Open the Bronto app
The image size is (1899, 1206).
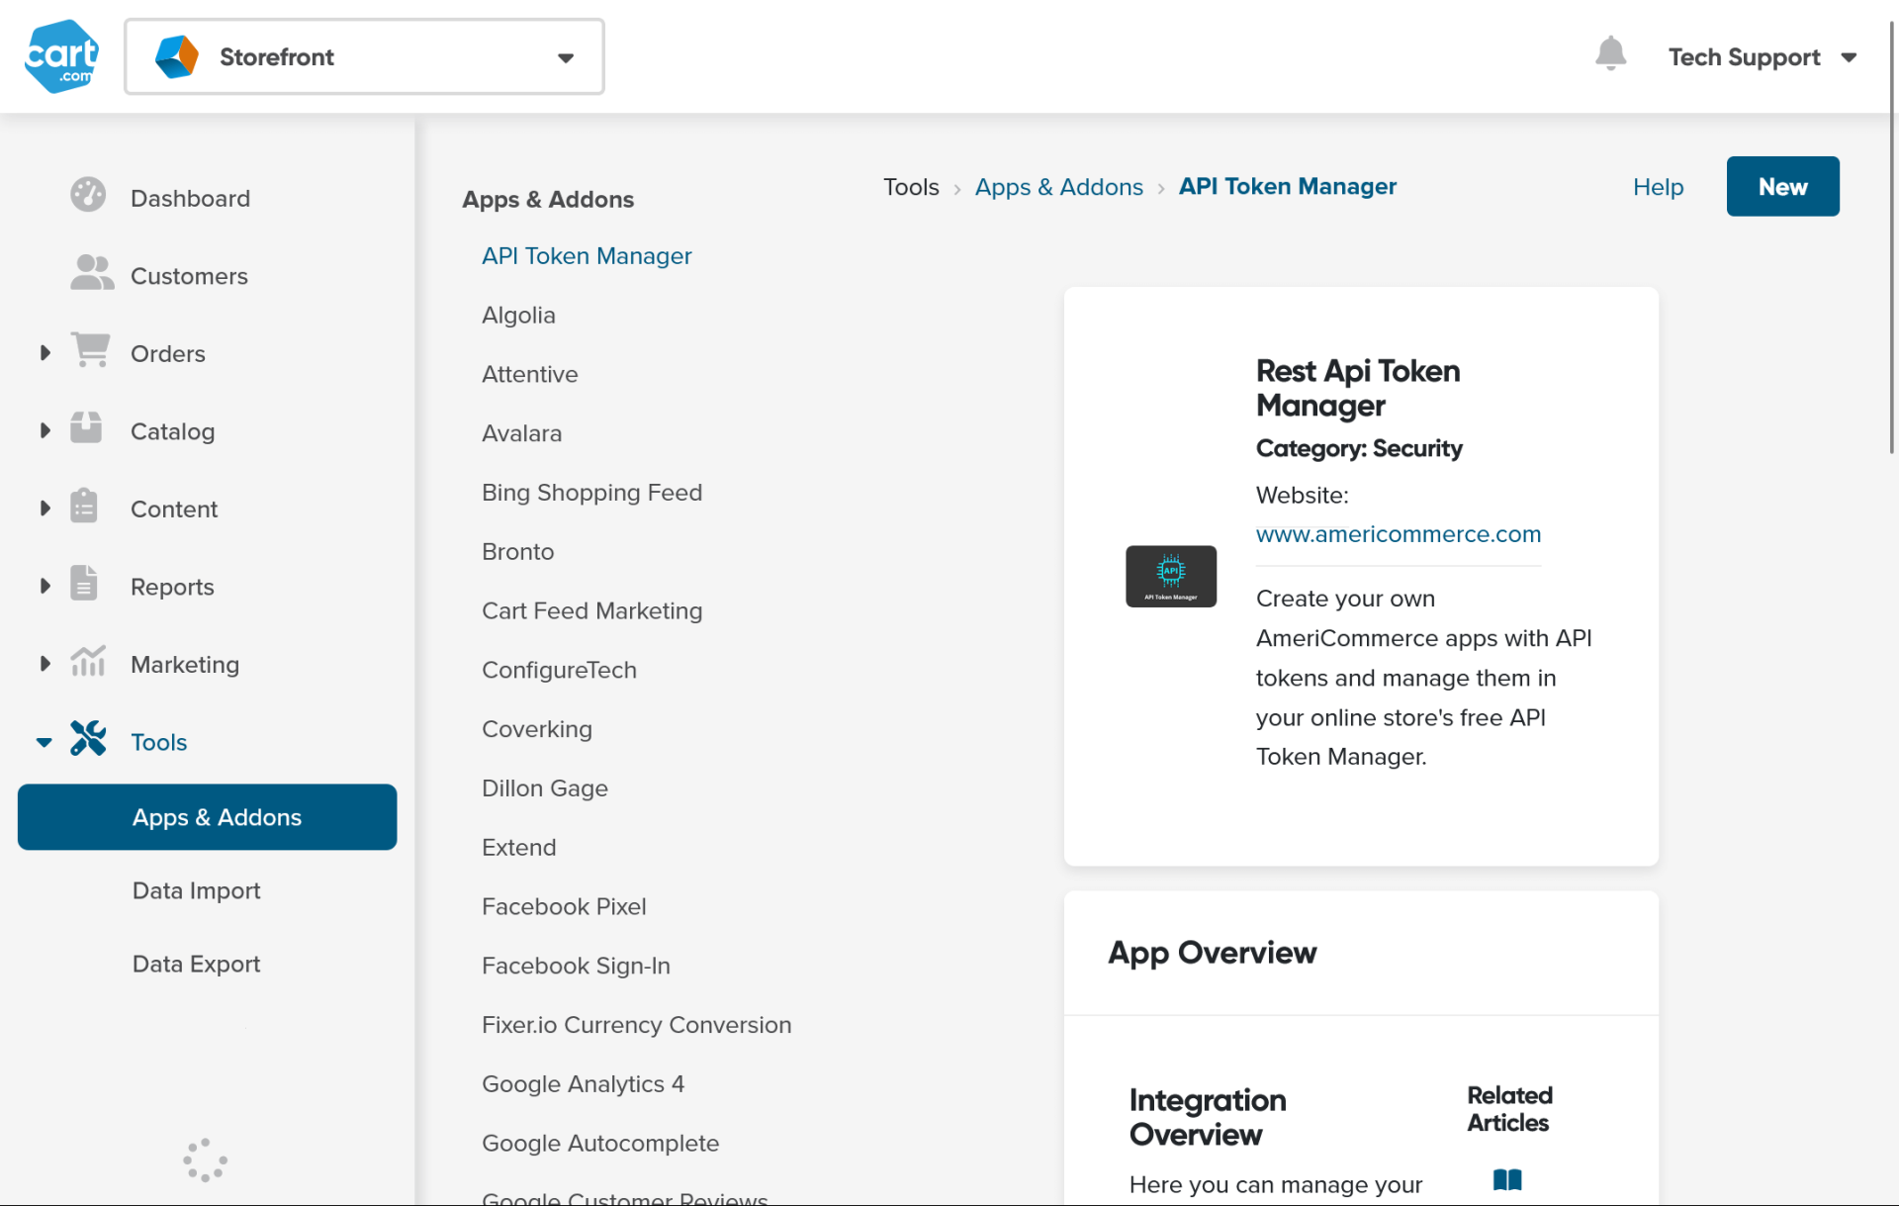[x=517, y=552]
